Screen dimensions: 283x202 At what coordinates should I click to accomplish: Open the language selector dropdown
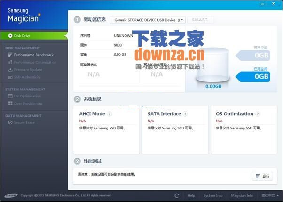[270, 195]
